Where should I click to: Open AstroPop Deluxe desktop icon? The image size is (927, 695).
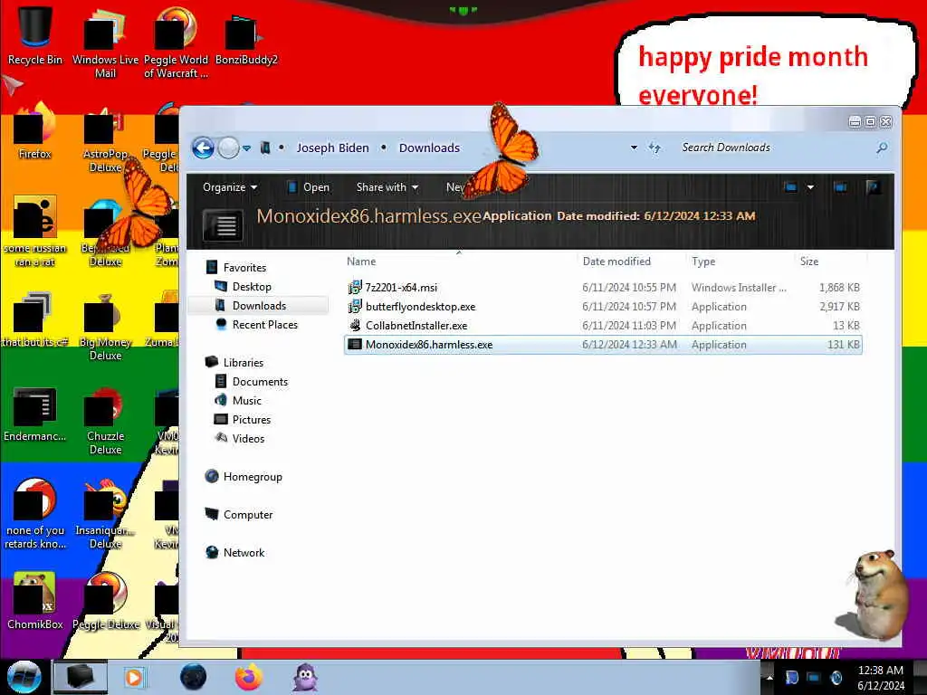pos(105,138)
